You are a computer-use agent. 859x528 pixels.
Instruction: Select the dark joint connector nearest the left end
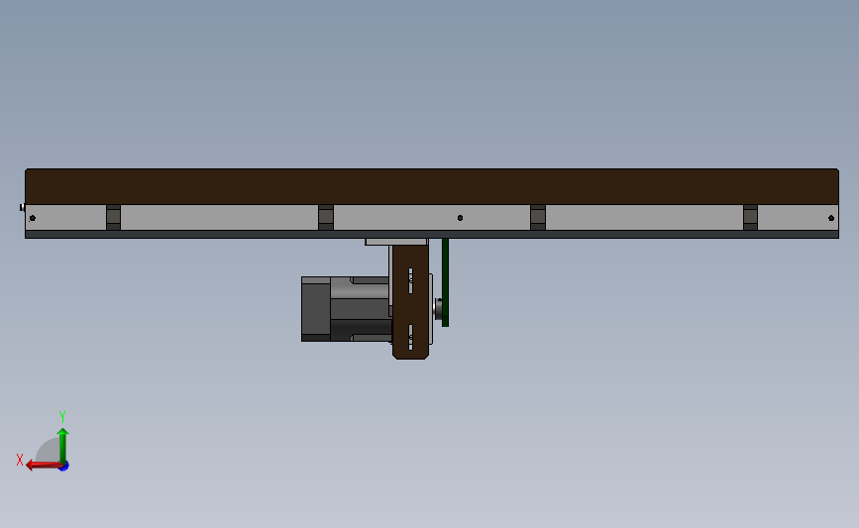(113, 218)
